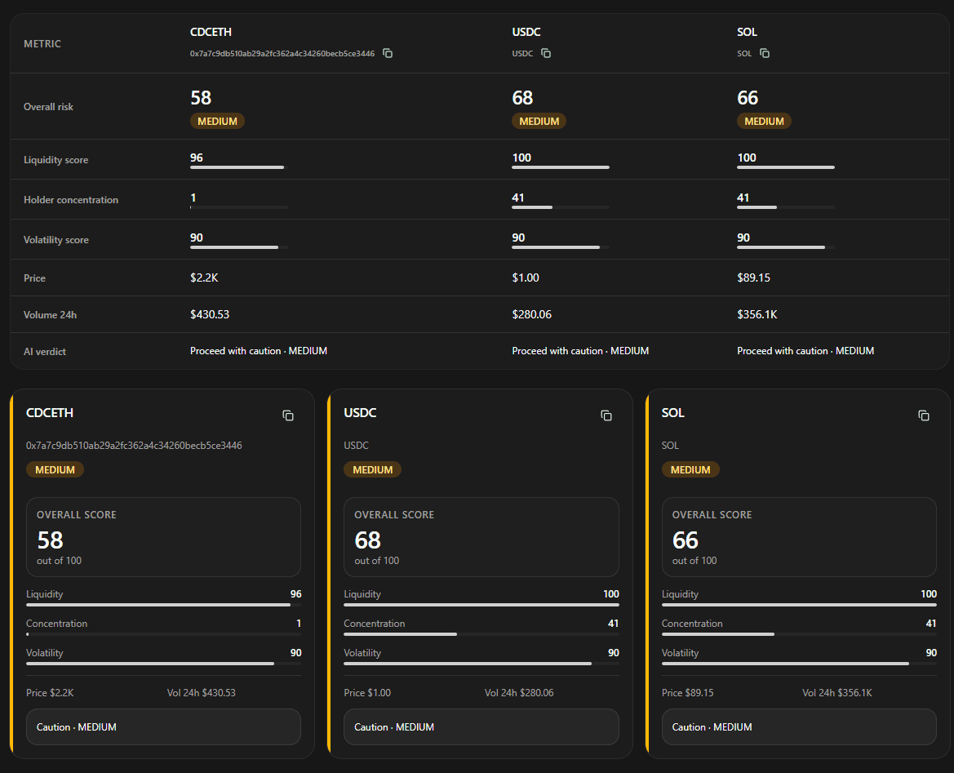Click Price $1.00 on USDC card

point(367,693)
